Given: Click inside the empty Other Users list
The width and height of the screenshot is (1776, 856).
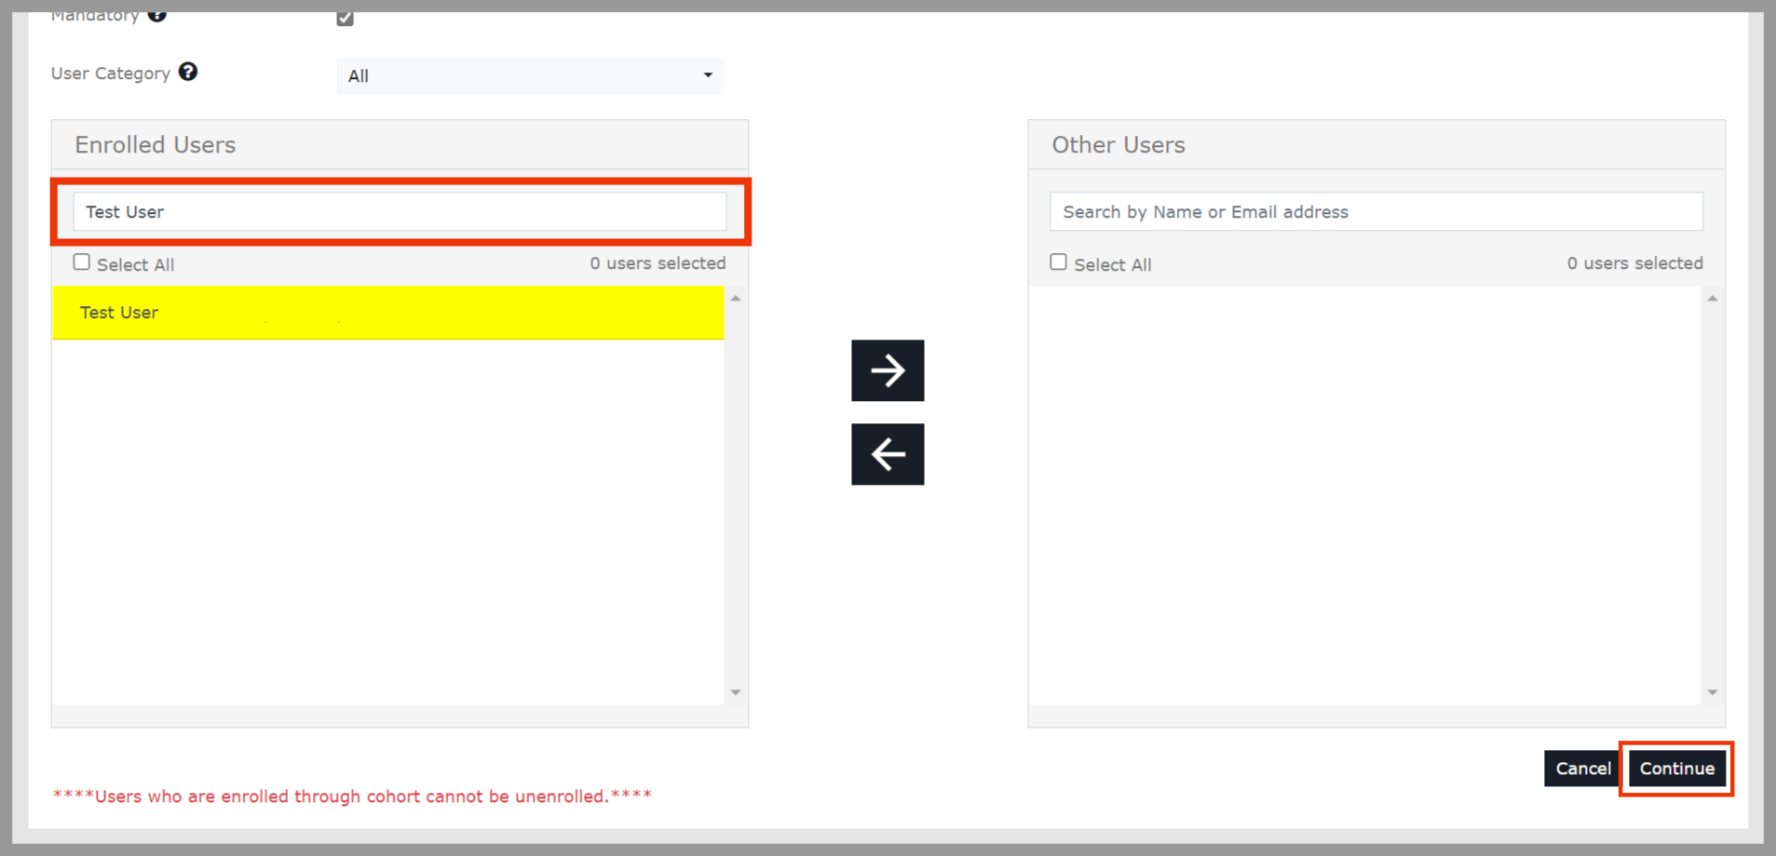Looking at the screenshot, I should pos(1364,493).
